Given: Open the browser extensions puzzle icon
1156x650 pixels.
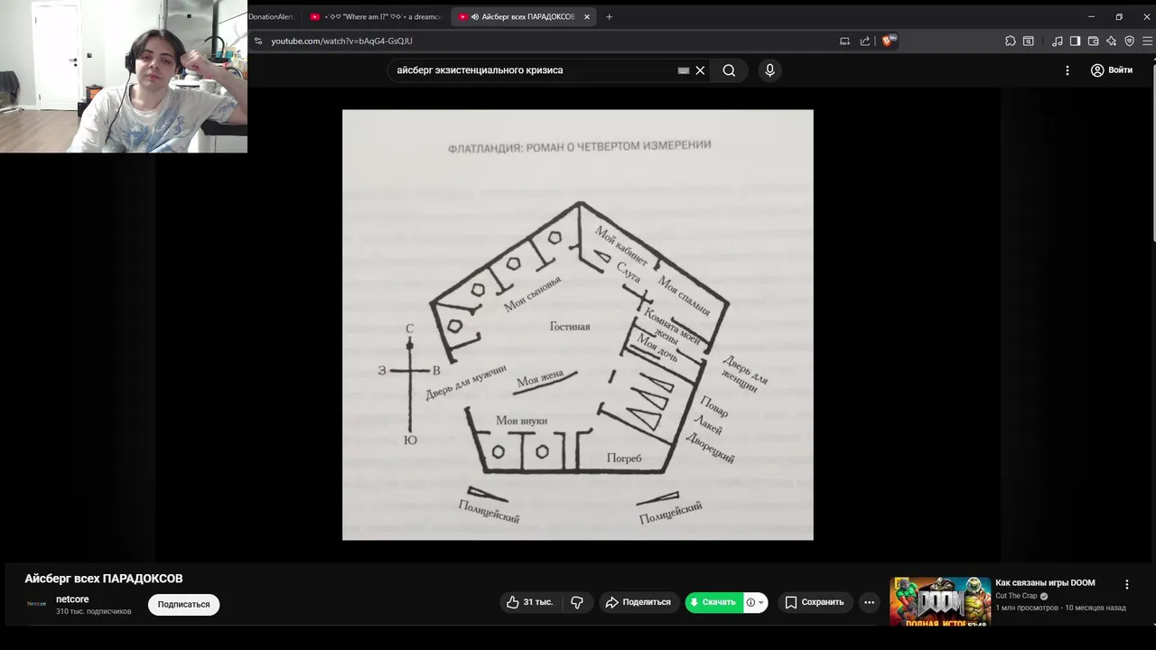Looking at the screenshot, I should point(1011,41).
